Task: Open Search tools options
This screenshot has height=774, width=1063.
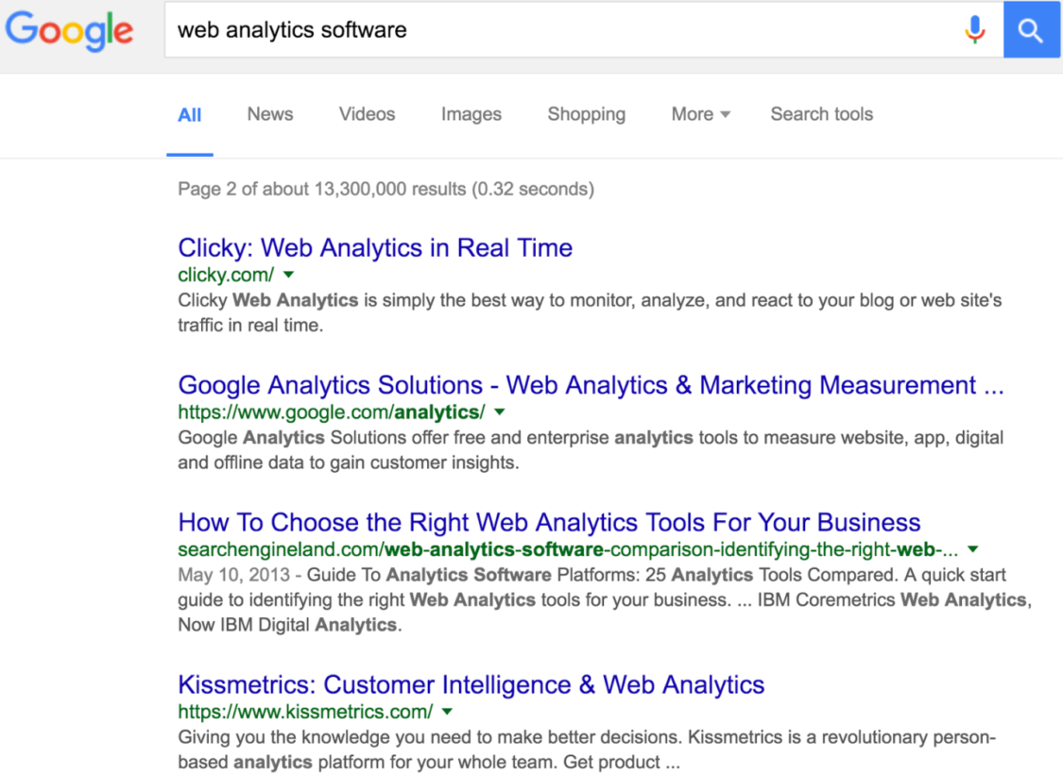Action: click(822, 114)
